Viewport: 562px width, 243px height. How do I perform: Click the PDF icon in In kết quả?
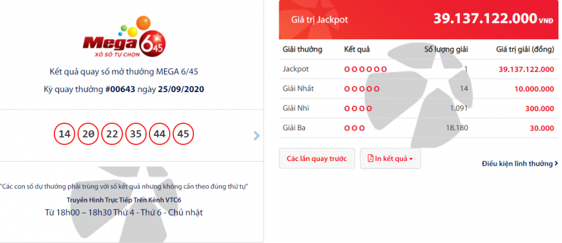(x=370, y=159)
